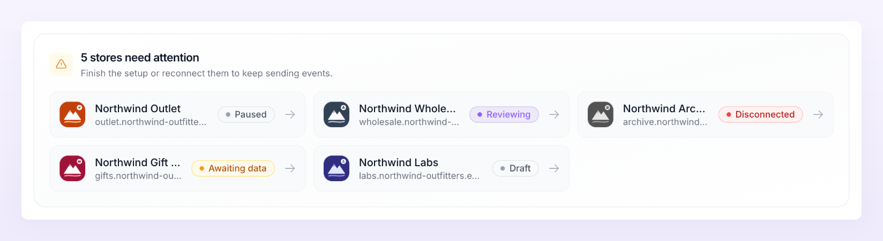883x241 pixels.
Task: Click the Reviewing status badge
Action: 504,114
